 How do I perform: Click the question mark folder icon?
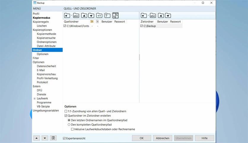click(x=107, y=16)
